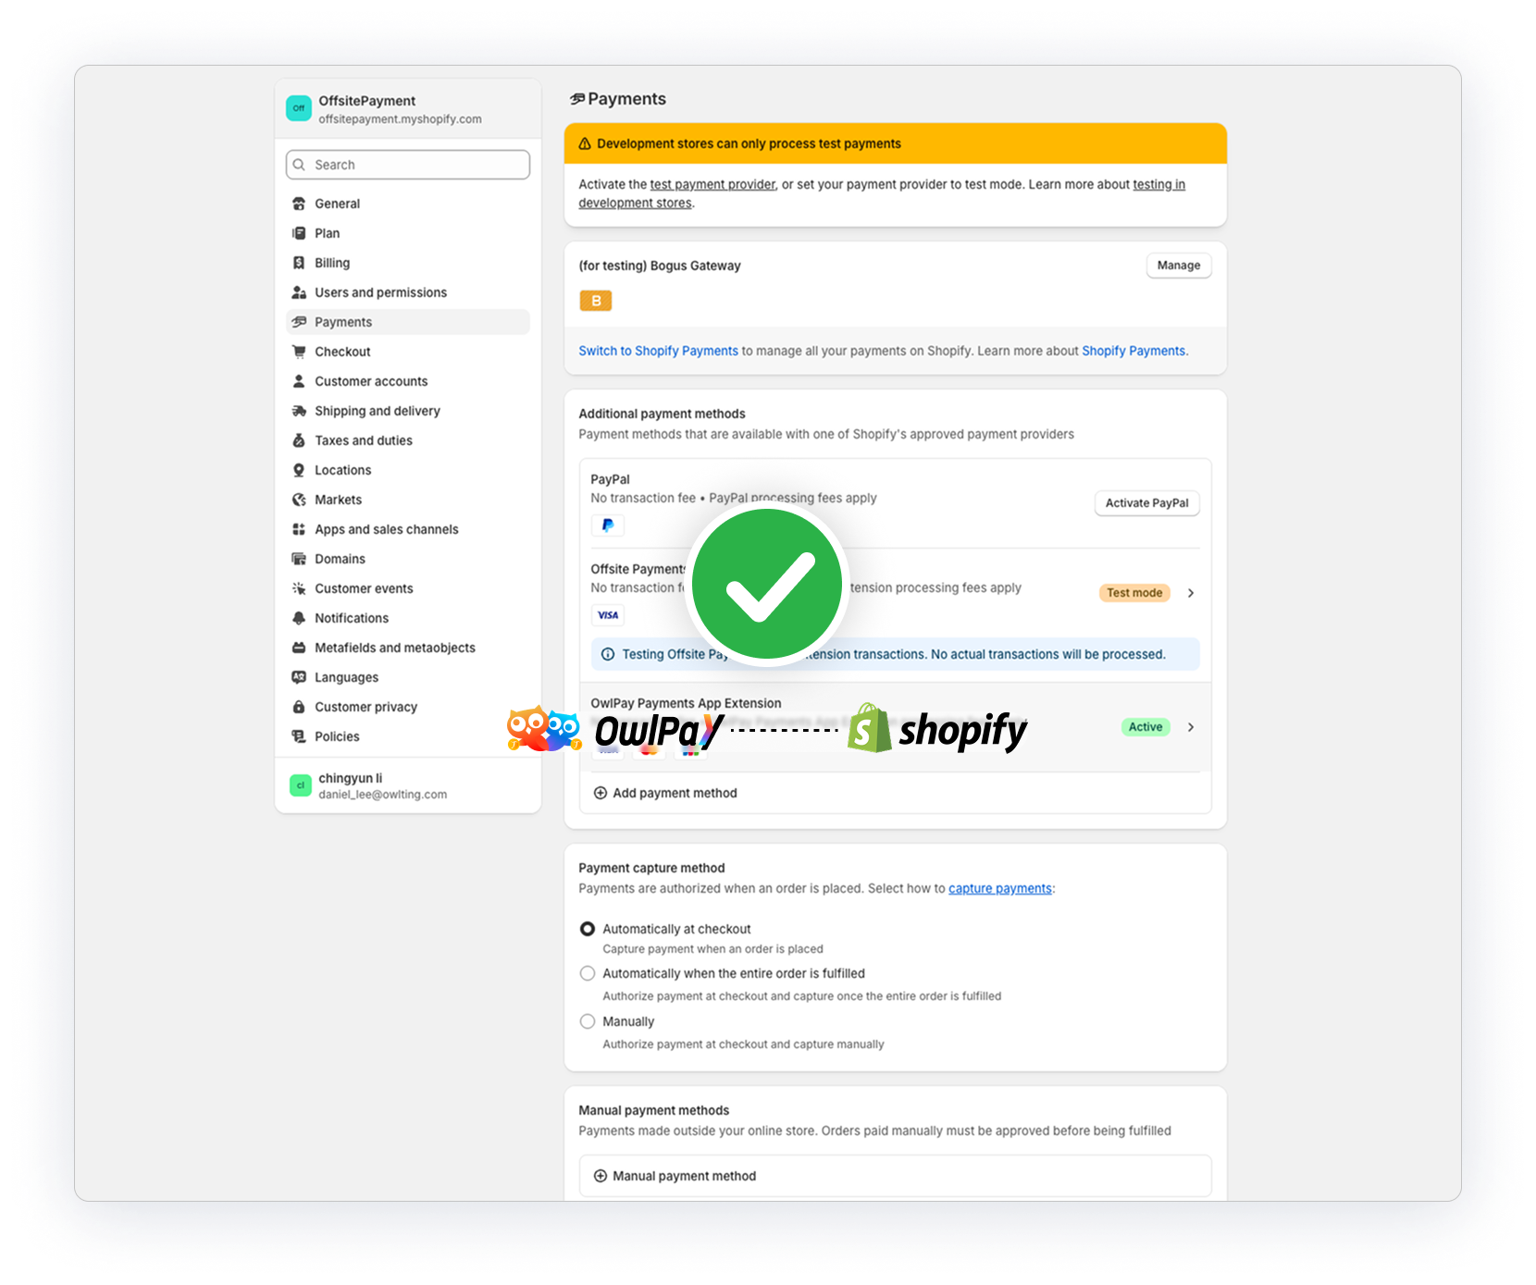Click the Bogus Gateway payment icon

click(596, 301)
